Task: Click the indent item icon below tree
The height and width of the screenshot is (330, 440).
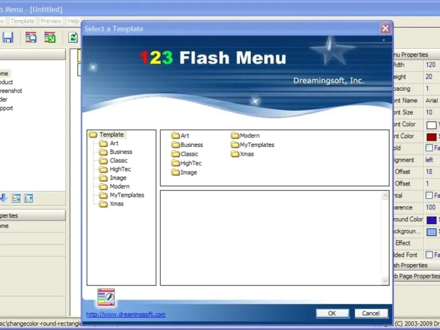Action: [16, 198]
